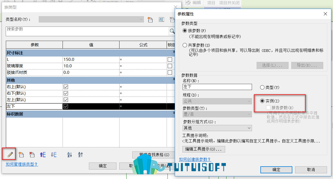
Task: Click into the 名称(N) input field
Action: tap(217, 87)
